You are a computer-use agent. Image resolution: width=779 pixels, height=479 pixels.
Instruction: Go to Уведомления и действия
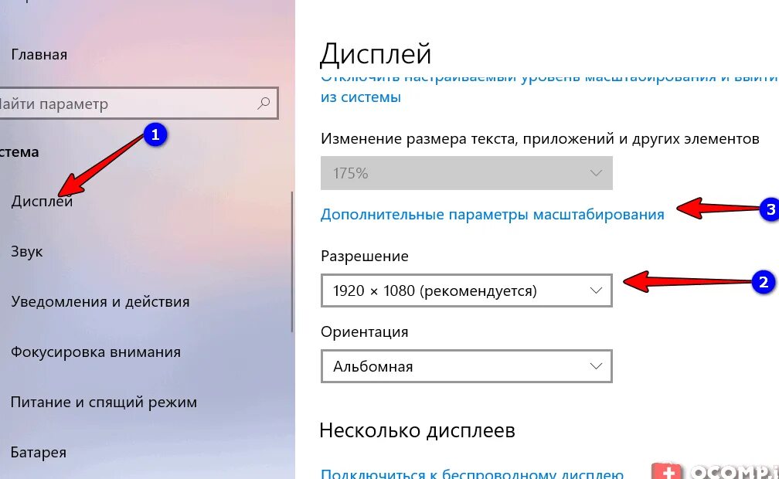(100, 301)
